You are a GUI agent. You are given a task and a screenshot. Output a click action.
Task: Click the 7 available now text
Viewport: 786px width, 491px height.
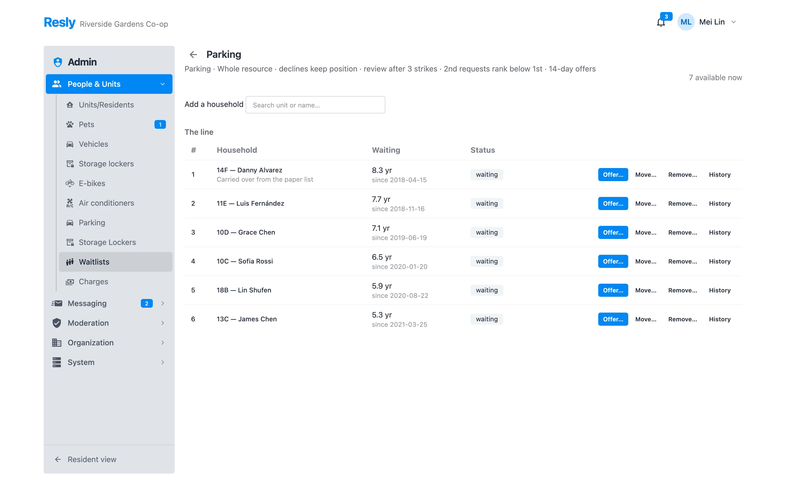tap(715, 78)
